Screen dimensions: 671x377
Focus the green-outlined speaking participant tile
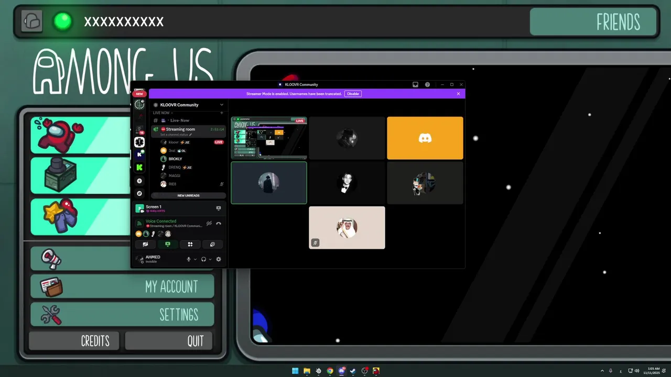[269, 183]
